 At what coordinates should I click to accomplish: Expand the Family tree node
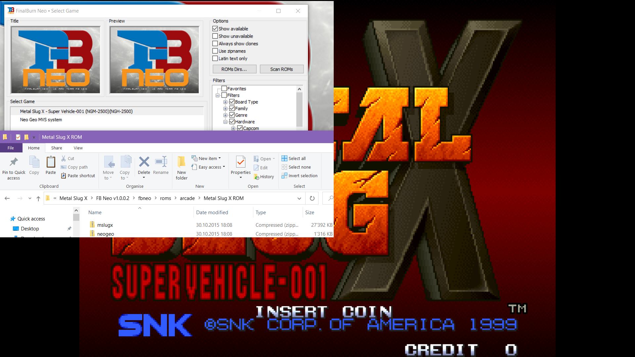click(225, 108)
